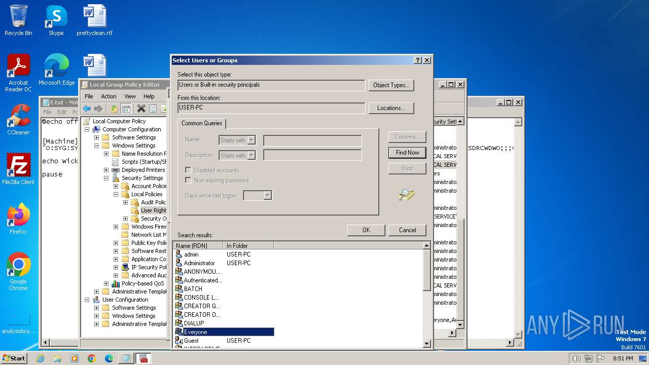This screenshot has height=365, width=649.
Task: Collapse the User Configuration node
Action: 87,300
